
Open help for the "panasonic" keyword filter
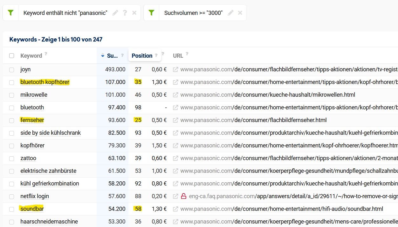click(x=125, y=13)
